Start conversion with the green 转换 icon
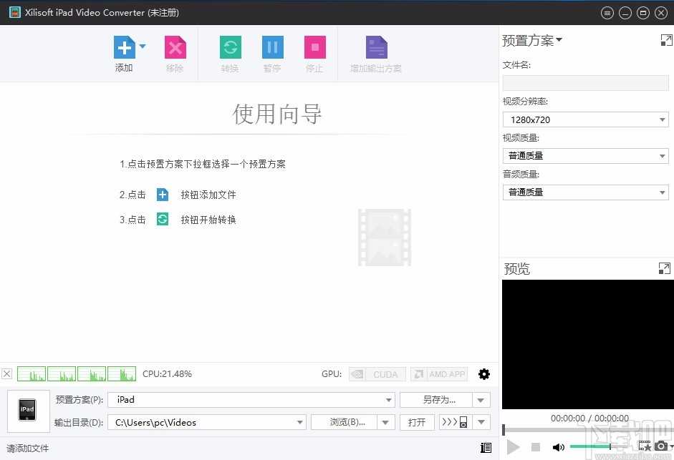Image resolution: width=674 pixels, height=460 pixels. tap(230, 48)
